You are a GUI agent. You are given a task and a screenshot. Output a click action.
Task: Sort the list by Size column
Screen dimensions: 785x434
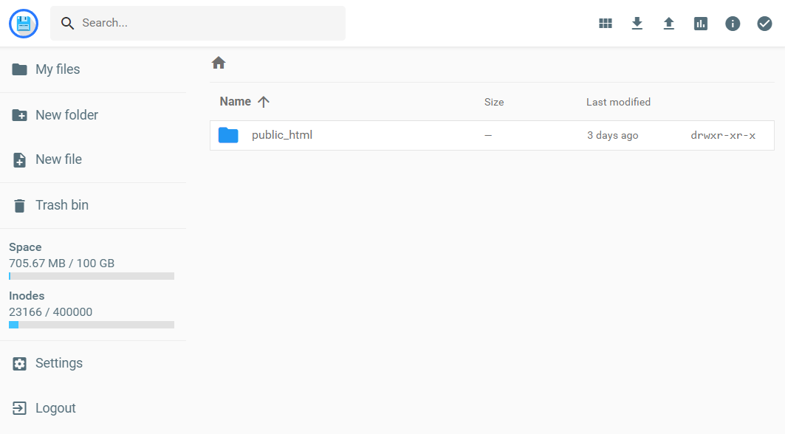pyautogui.click(x=494, y=102)
